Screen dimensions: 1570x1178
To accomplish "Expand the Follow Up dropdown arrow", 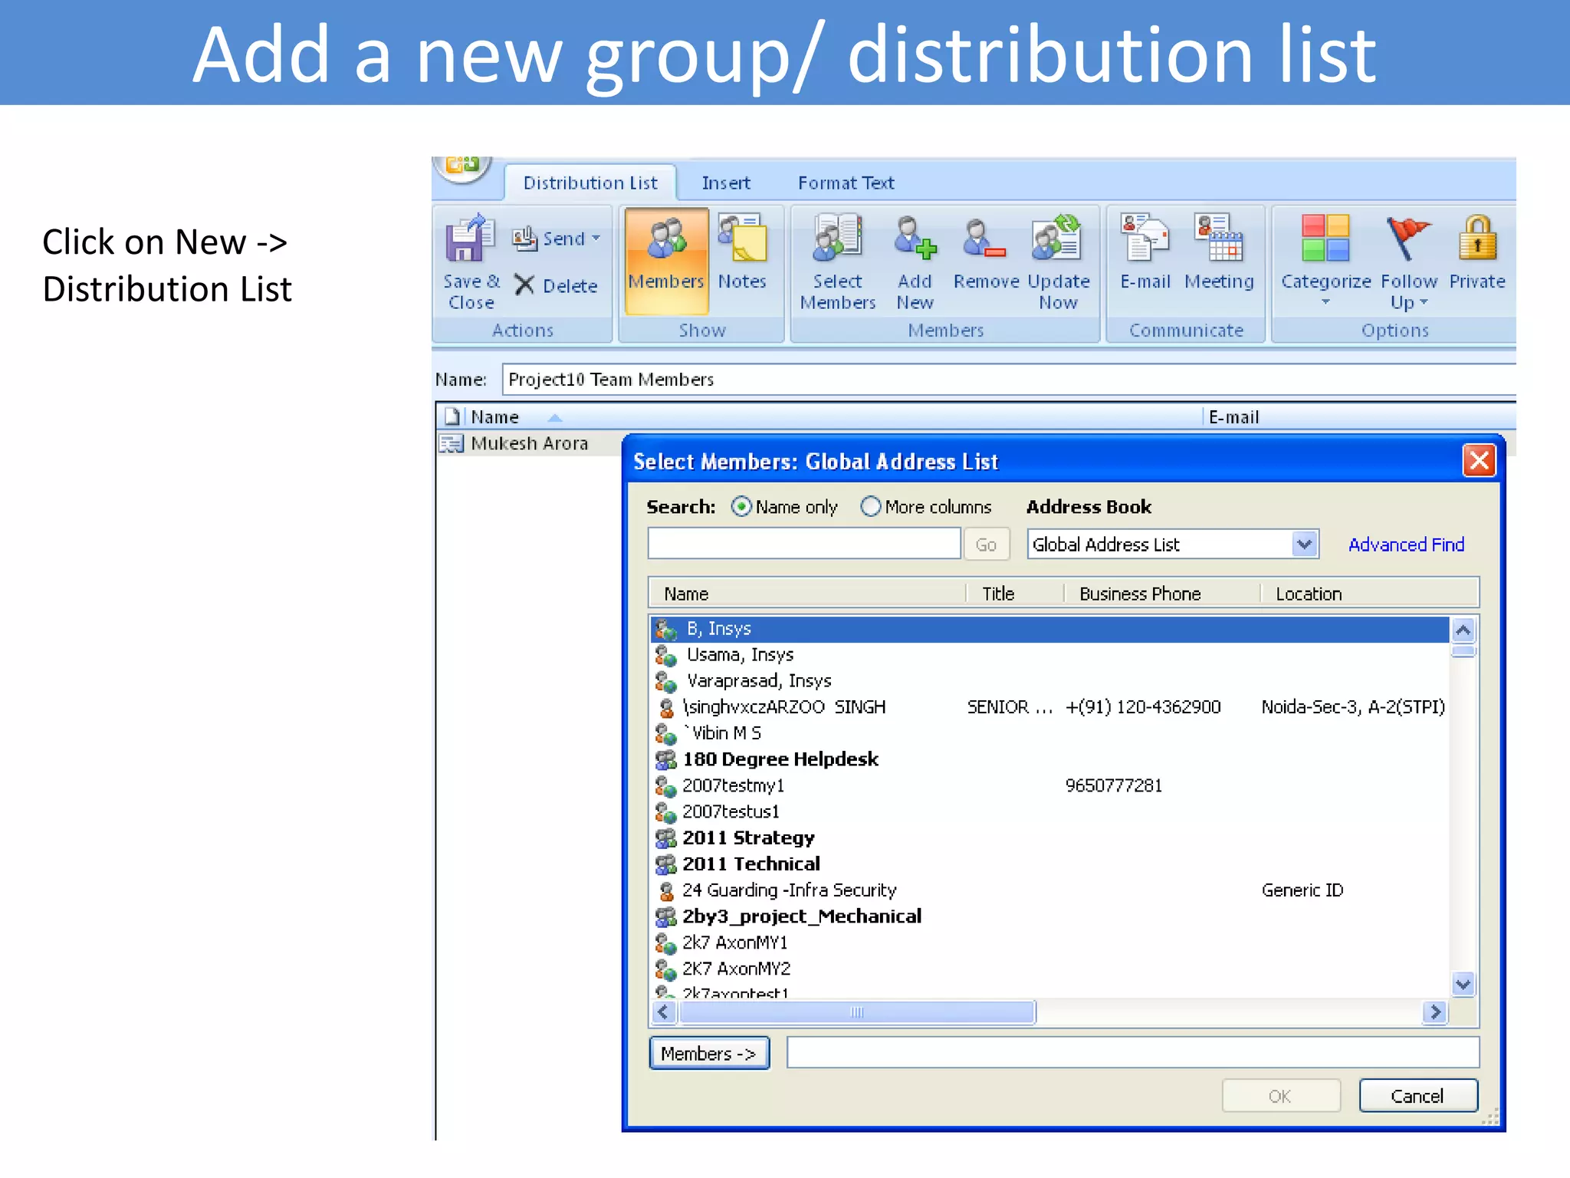I will (x=1424, y=302).
